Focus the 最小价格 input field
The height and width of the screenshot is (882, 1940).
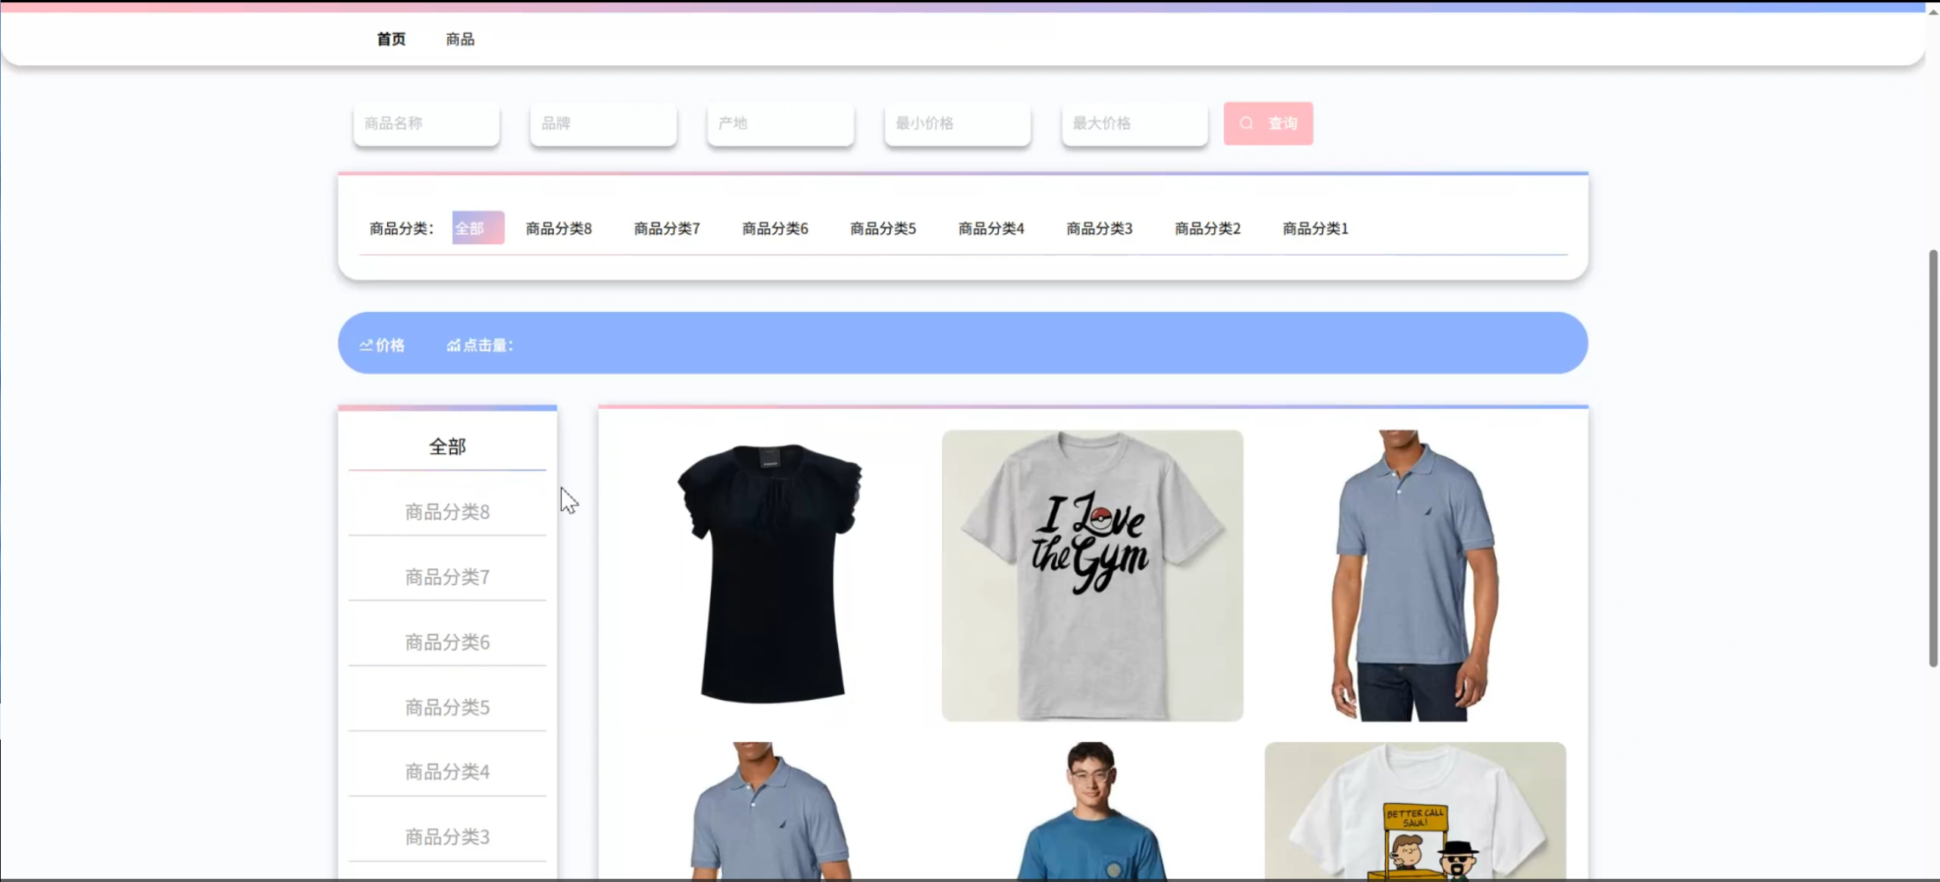[x=958, y=124]
